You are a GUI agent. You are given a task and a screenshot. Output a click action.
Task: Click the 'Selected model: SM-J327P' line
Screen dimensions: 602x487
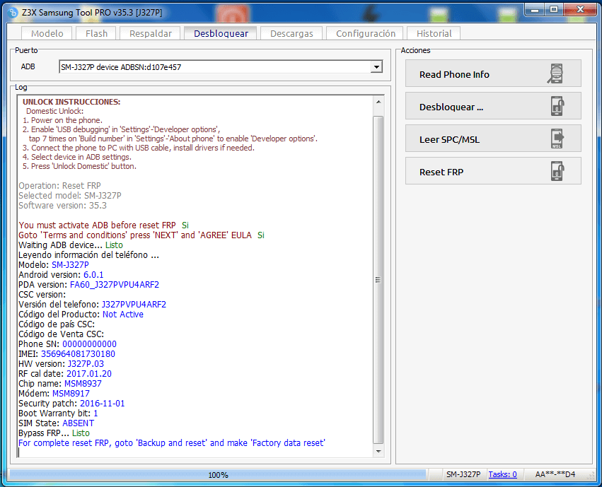(70, 196)
